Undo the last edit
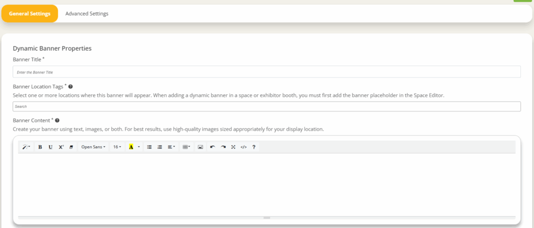The width and height of the screenshot is (534, 228). pyautogui.click(x=212, y=147)
